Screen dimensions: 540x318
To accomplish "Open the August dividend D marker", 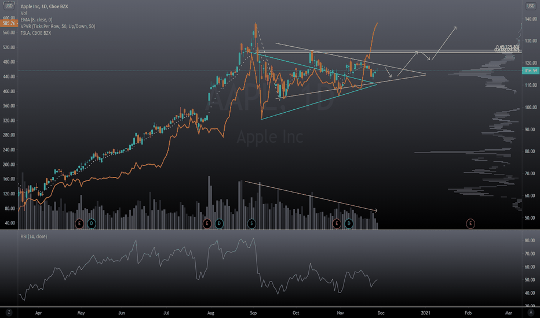I will 219,223.
